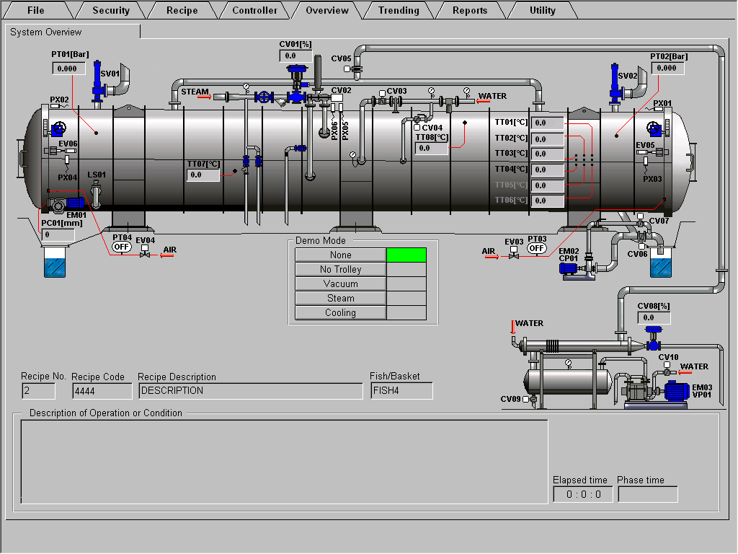Open the Trending tab
Screen dimensions: 738x554
tap(399, 10)
